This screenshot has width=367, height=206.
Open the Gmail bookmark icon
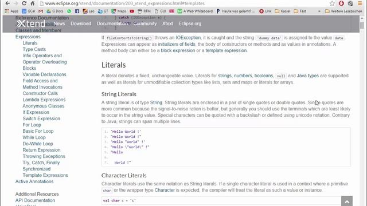41,11
